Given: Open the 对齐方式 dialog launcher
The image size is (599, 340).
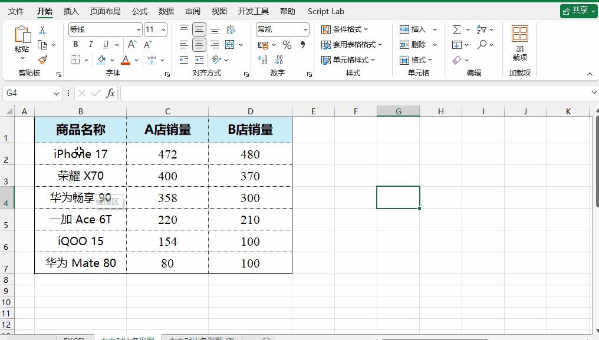Looking at the screenshot, I should [246, 74].
